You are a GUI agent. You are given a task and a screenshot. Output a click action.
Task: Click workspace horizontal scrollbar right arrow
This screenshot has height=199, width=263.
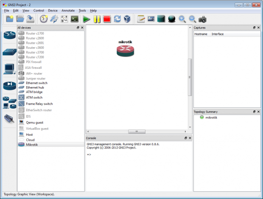185,132
